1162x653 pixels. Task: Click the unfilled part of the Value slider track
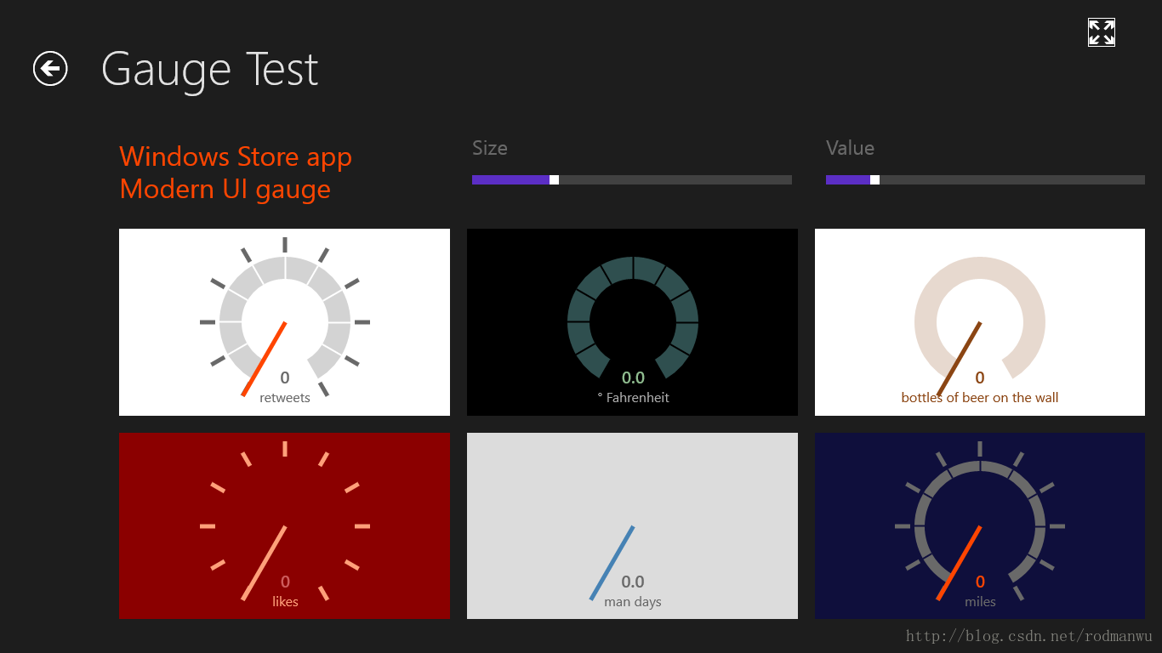1012,179
